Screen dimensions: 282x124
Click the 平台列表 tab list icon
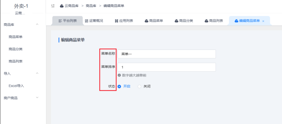[x=60, y=21]
